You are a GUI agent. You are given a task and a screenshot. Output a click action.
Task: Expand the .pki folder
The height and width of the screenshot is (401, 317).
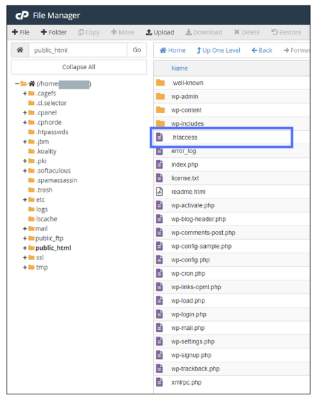coord(25,161)
